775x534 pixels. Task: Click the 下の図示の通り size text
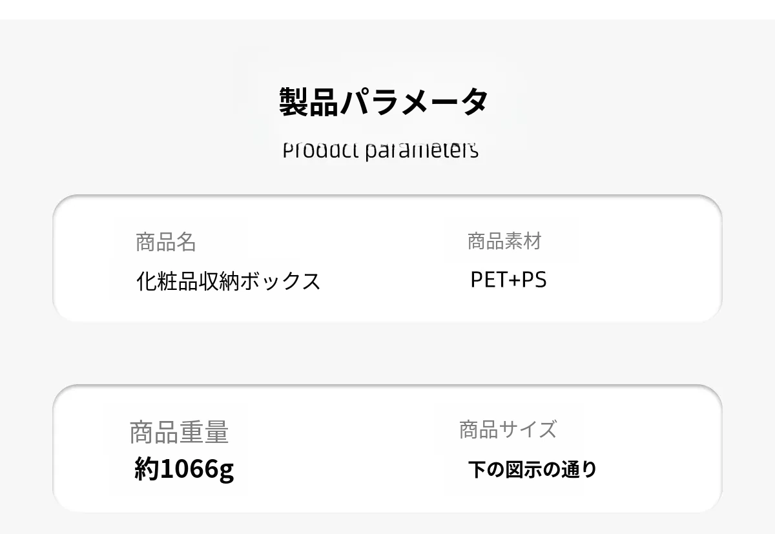pos(532,469)
